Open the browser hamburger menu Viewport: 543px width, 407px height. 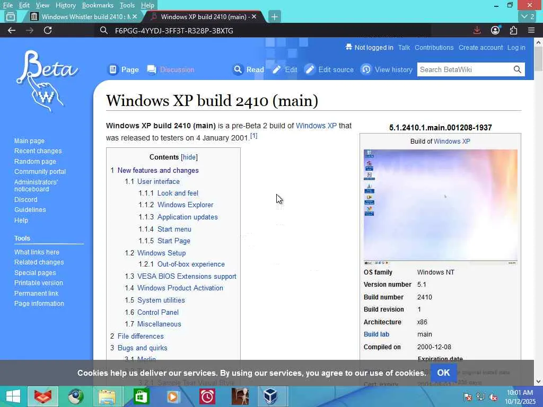pyautogui.click(x=531, y=30)
